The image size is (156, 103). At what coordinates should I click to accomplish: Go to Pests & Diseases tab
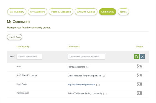(61, 12)
